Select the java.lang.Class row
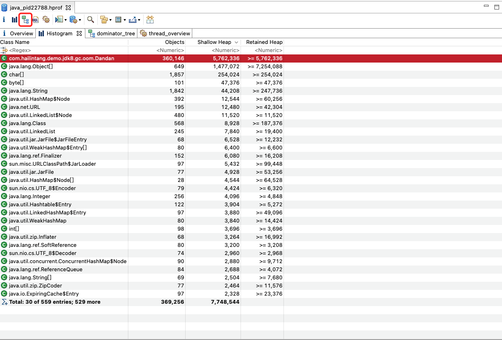 251,123
